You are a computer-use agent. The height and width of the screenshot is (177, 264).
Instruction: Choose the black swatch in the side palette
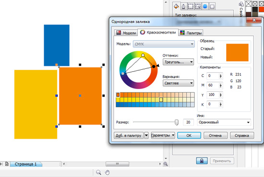pyautogui.click(x=255, y=9)
